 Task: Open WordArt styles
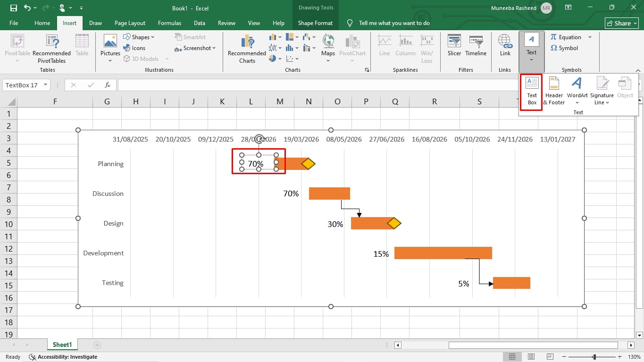click(x=577, y=92)
